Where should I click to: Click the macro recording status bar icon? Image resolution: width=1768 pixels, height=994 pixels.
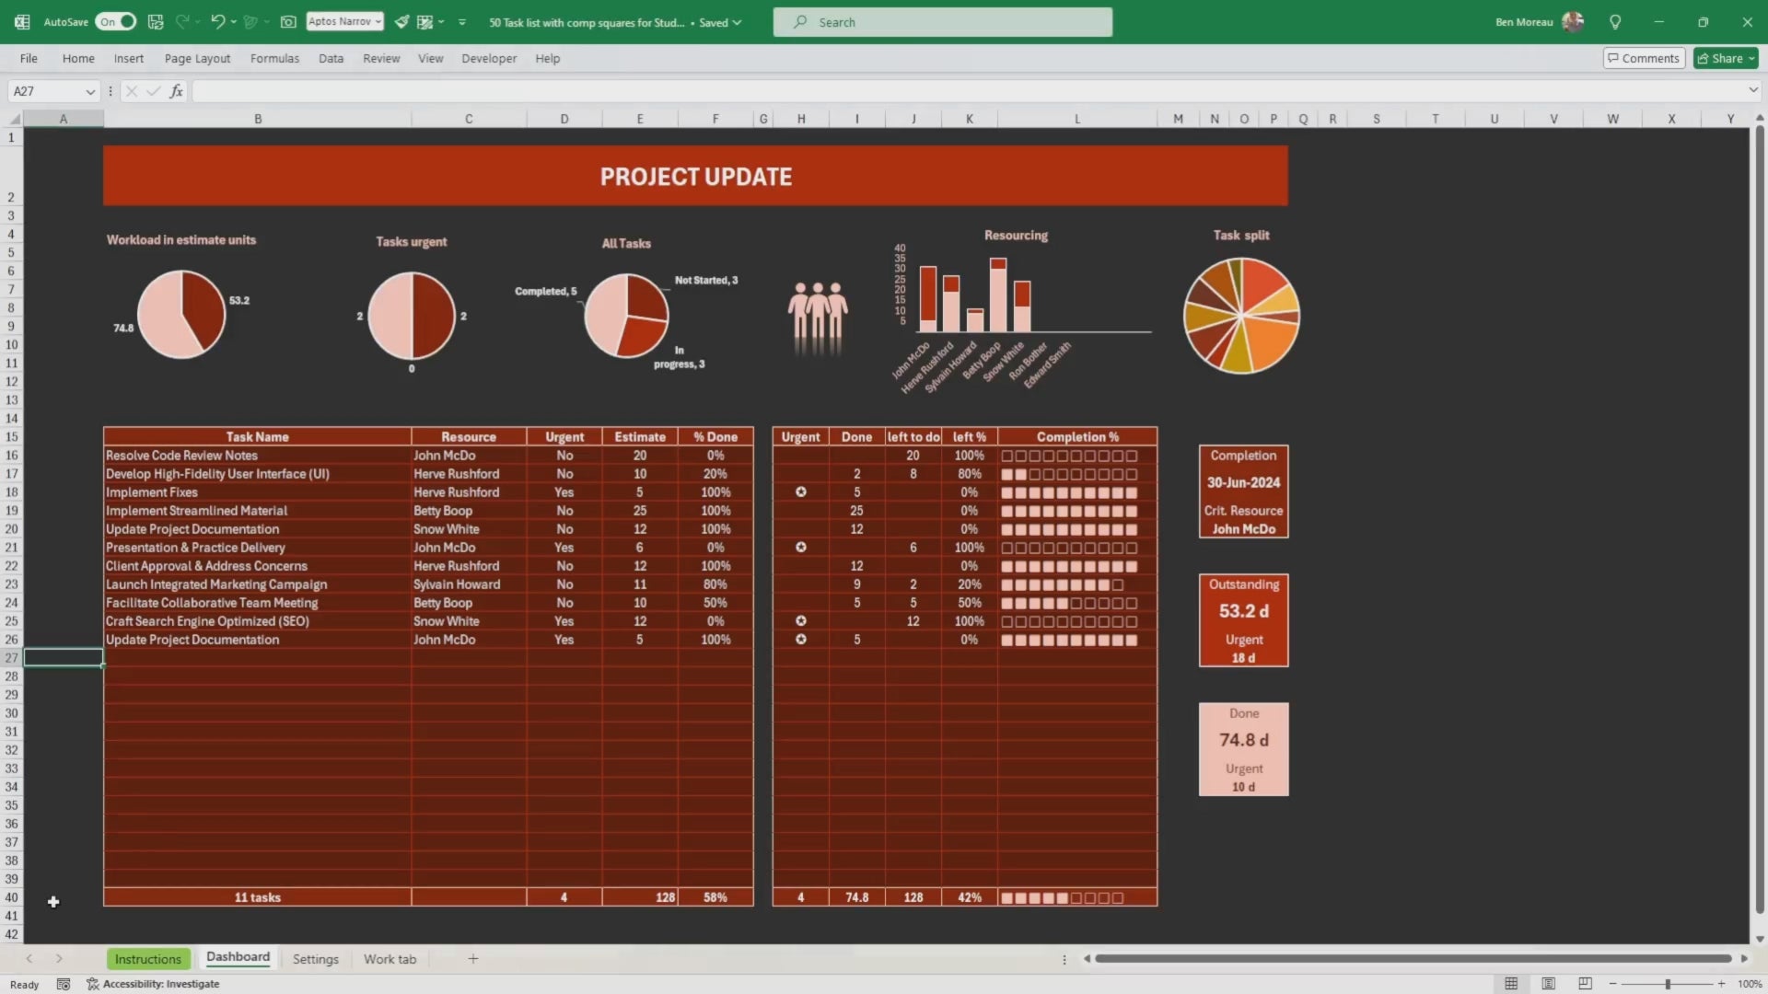63,984
